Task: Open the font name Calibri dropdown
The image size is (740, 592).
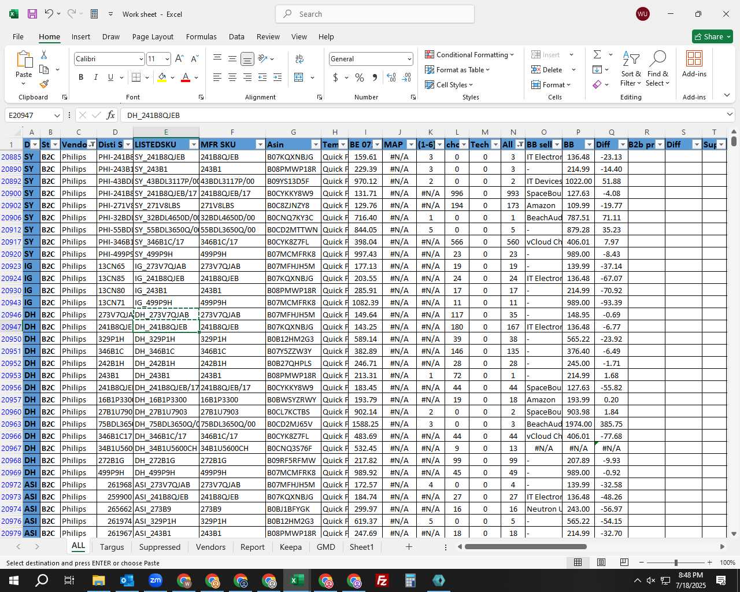Action: point(140,59)
